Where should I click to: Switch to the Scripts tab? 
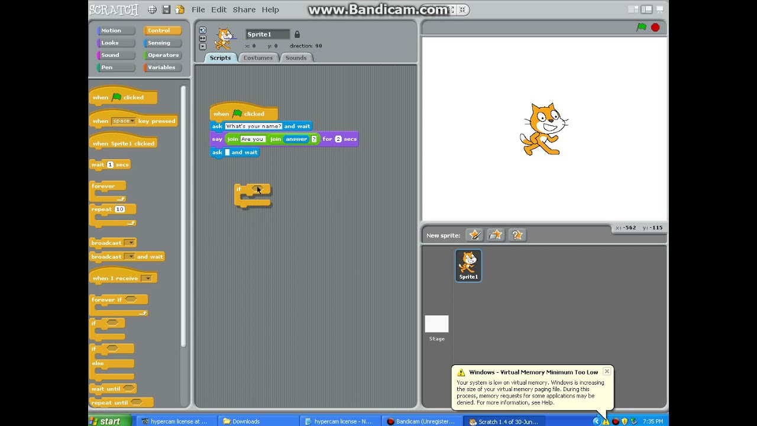click(221, 57)
